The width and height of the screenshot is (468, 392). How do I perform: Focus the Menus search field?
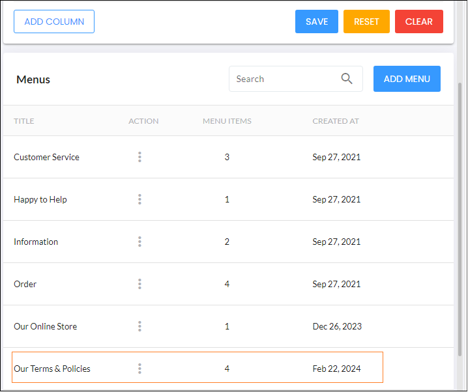(296, 79)
